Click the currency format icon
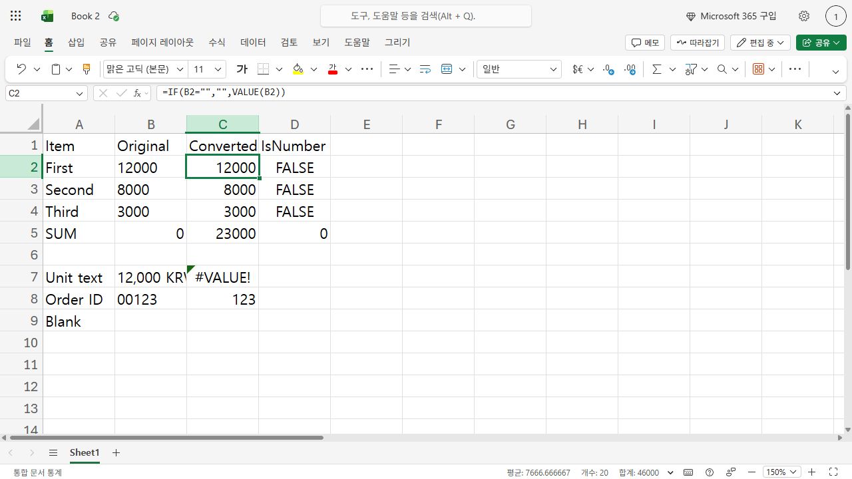Viewport: 852px width, 479px height. coord(578,69)
